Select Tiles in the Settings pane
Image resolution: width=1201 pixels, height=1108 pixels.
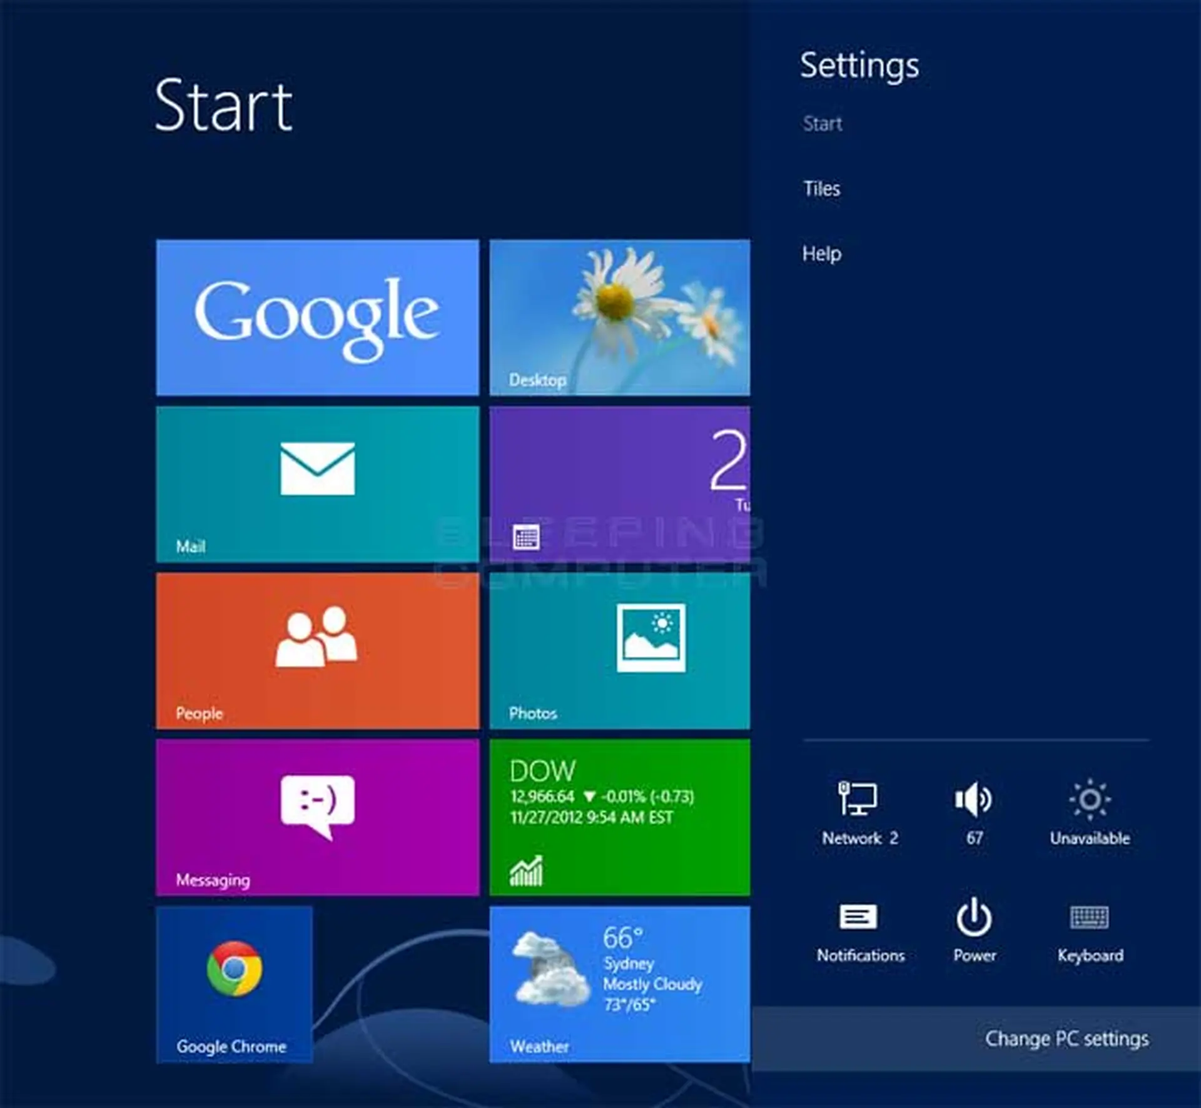click(821, 189)
